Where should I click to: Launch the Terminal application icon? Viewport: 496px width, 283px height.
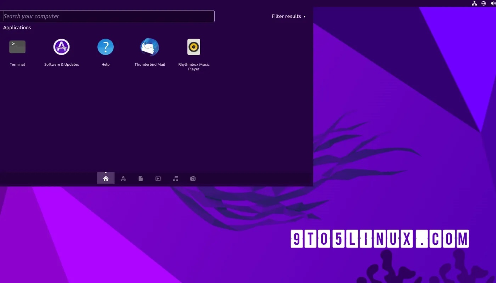pyautogui.click(x=17, y=47)
